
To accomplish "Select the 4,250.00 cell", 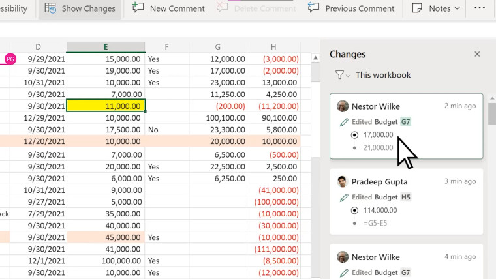I will pyautogui.click(x=273, y=94).
